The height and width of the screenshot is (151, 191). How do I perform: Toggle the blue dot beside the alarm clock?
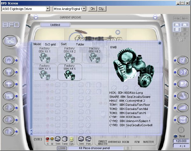[175, 120]
